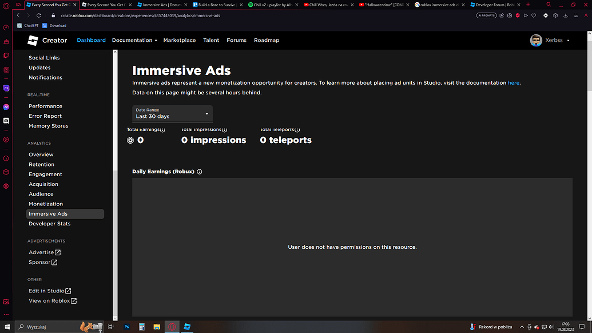
Task: Open the shopping bag sidebar icon
Action: [x=6, y=42]
